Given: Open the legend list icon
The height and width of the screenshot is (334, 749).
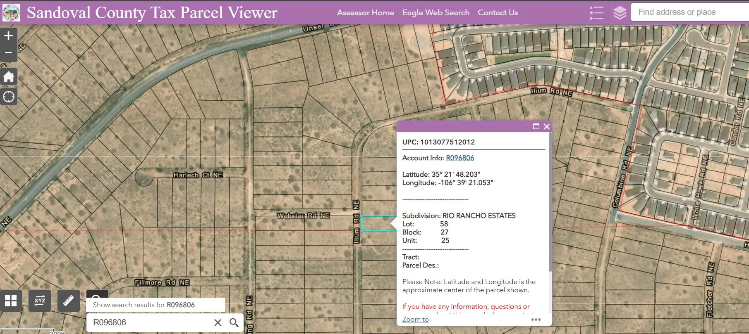Looking at the screenshot, I should coord(596,13).
